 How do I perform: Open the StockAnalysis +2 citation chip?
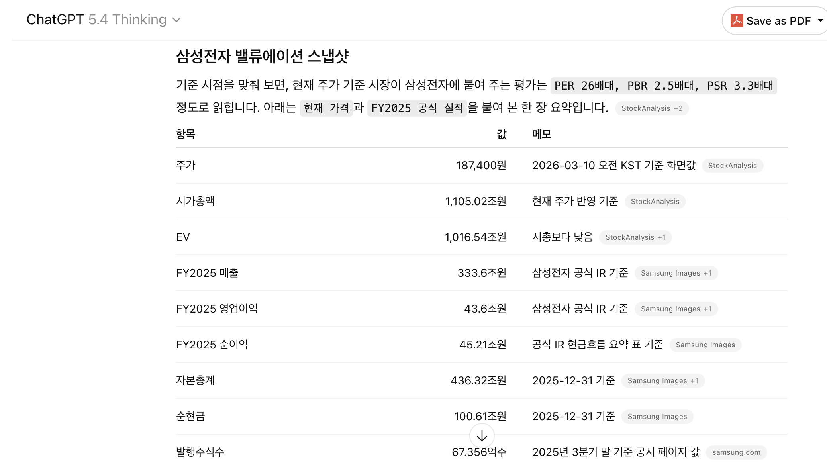coord(652,108)
